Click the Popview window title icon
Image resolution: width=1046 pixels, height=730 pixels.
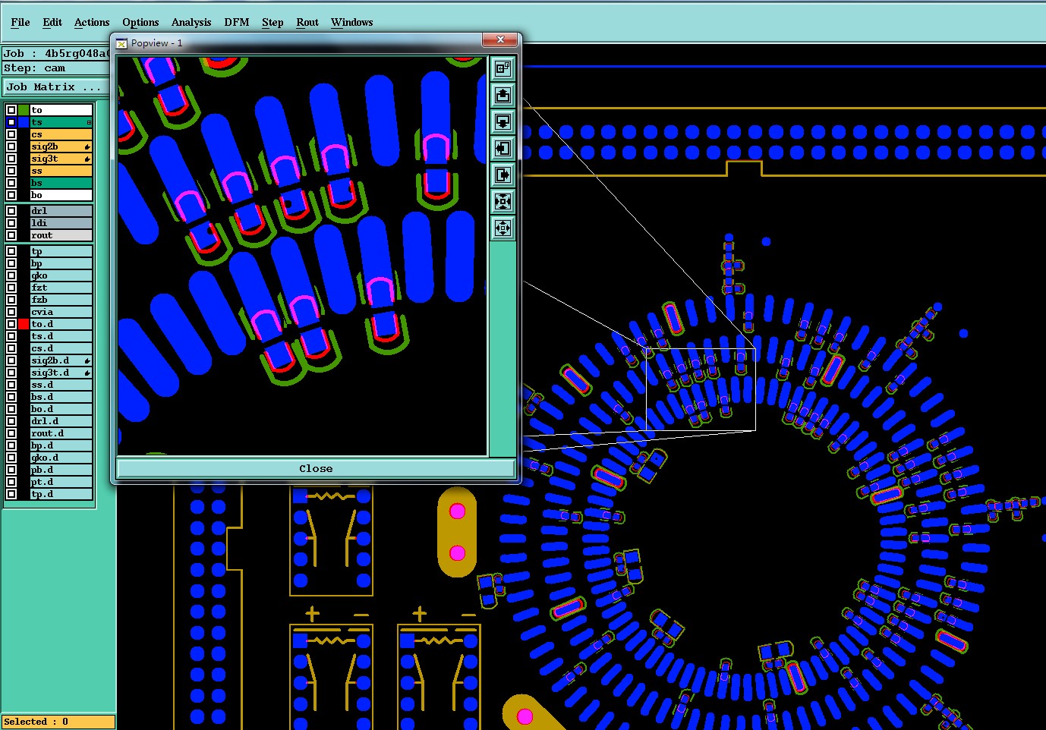tap(121, 43)
